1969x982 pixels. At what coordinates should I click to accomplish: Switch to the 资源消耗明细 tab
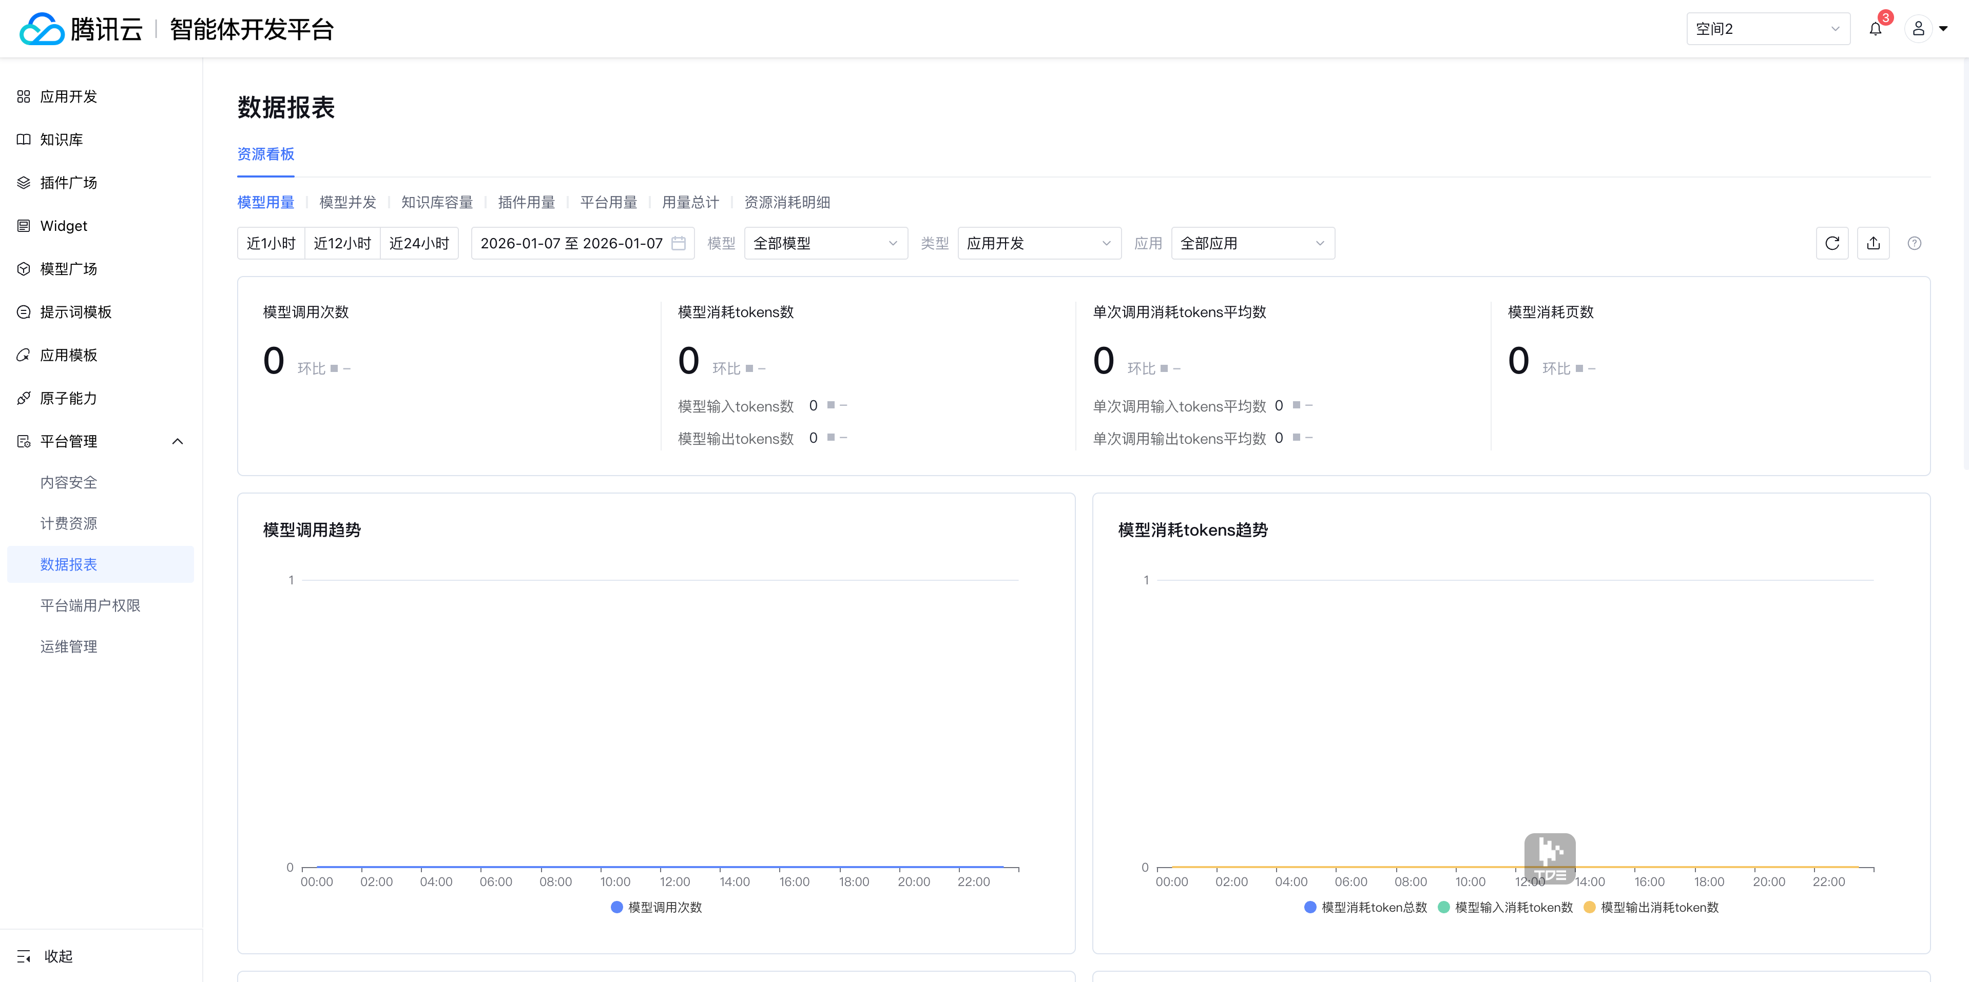coord(786,202)
